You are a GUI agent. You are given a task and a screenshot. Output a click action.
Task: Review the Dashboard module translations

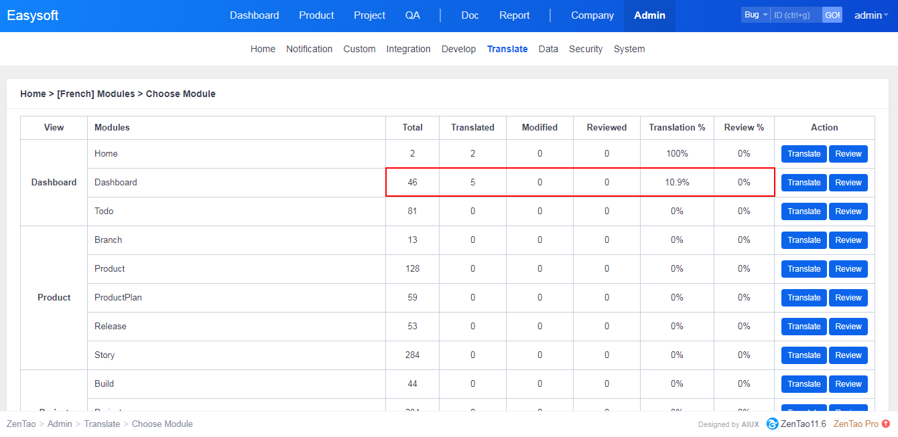848,183
